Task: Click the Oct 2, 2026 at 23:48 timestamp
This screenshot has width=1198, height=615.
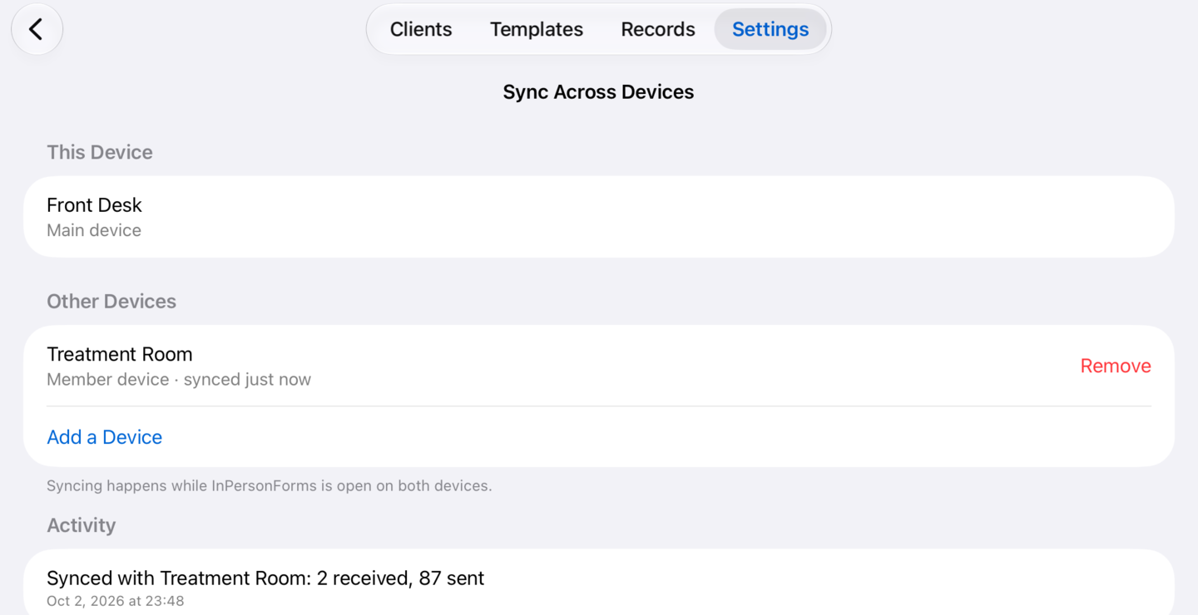Action: click(x=116, y=601)
